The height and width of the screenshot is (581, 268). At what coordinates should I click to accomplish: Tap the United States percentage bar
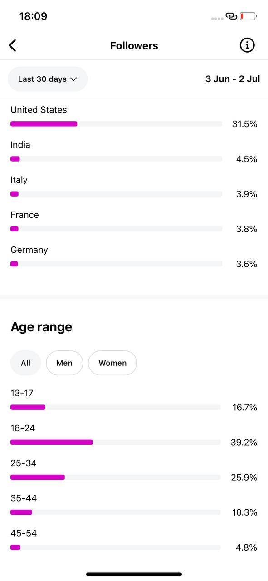tap(116, 124)
